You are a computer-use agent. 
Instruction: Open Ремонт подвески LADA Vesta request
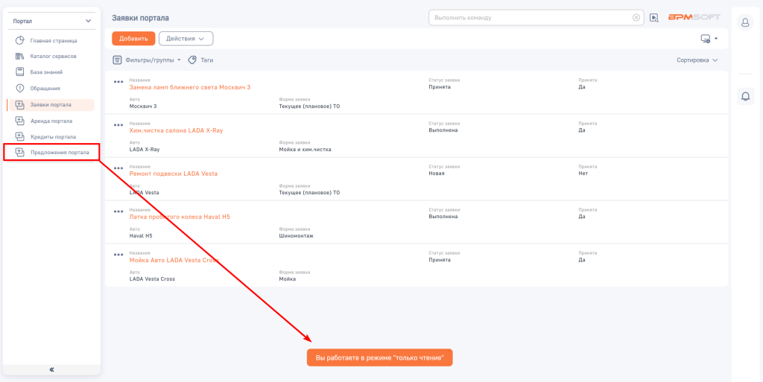[x=174, y=174]
